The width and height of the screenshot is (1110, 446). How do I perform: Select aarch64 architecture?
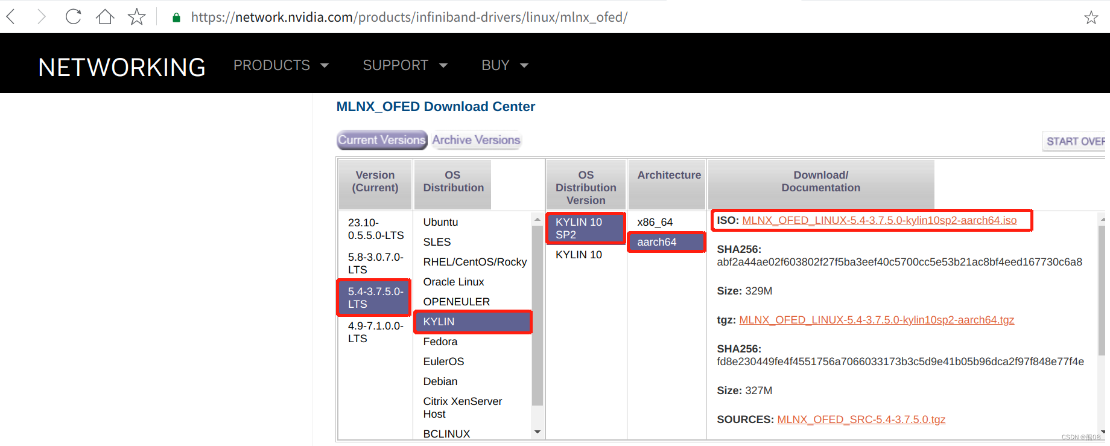tap(667, 242)
